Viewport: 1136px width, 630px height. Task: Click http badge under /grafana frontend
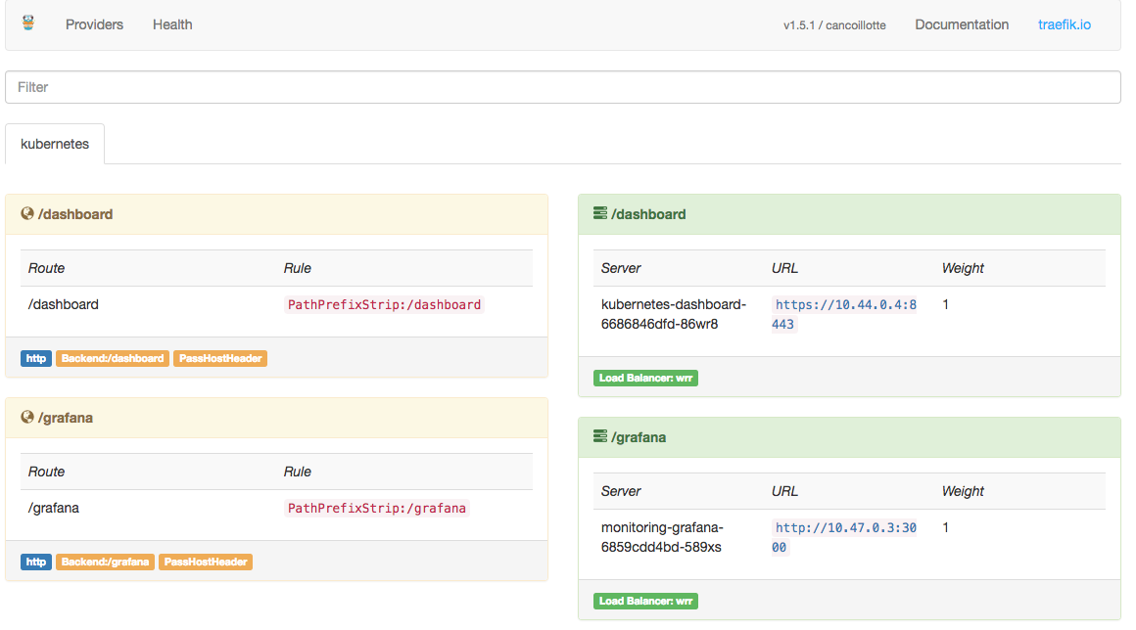point(36,562)
